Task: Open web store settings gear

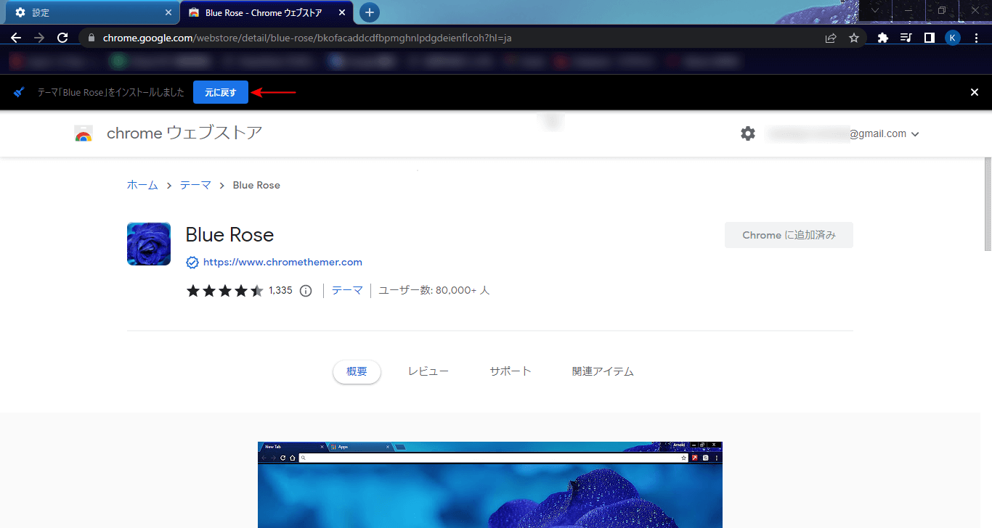Action: [x=748, y=133]
